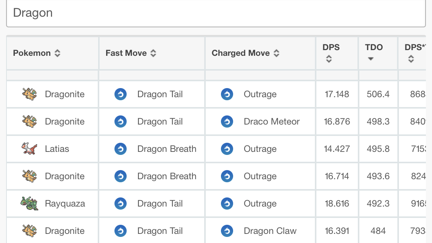Click type icon beside Latias's Outrage move
The width and height of the screenshot is (432, 243).
tap(227, 149)
